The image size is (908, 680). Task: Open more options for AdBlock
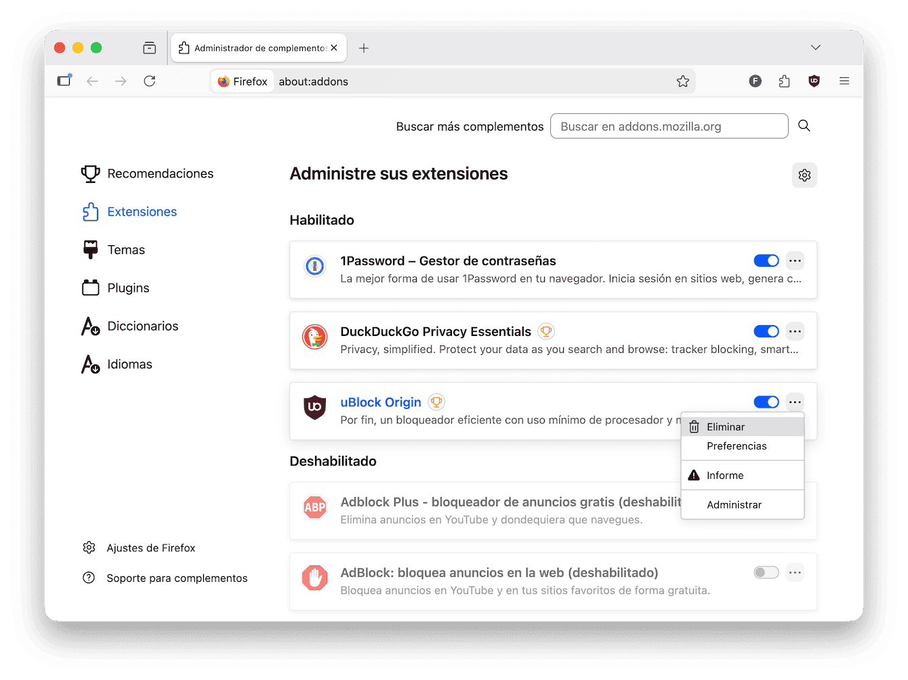795,572
